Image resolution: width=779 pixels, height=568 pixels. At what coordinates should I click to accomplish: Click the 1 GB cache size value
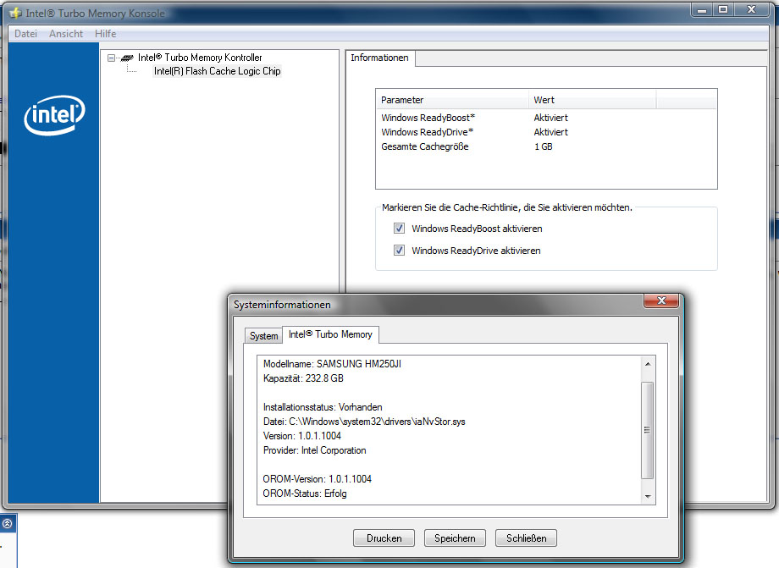[544, 146]
